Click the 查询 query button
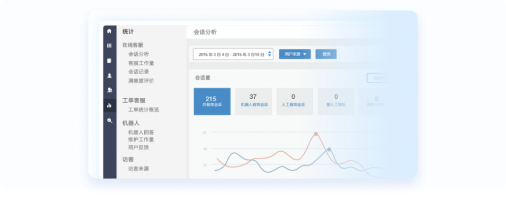This screenshot has width=506, height=197. (326, 54)
